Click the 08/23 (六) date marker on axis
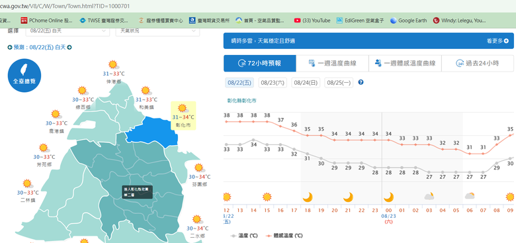 click(x=388, y=219)
